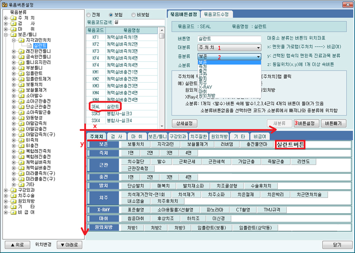Open the 치주질환 tab in button panel

(199, 136)
